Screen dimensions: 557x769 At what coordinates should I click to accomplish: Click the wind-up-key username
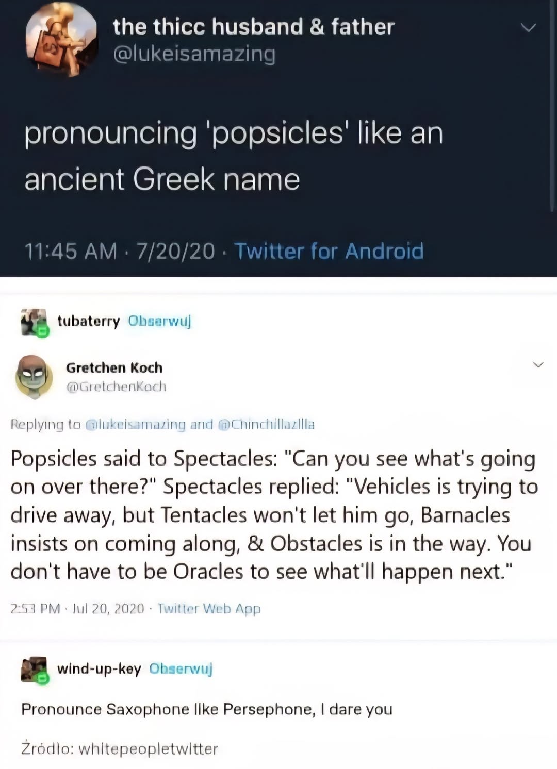tap(98, 670)
